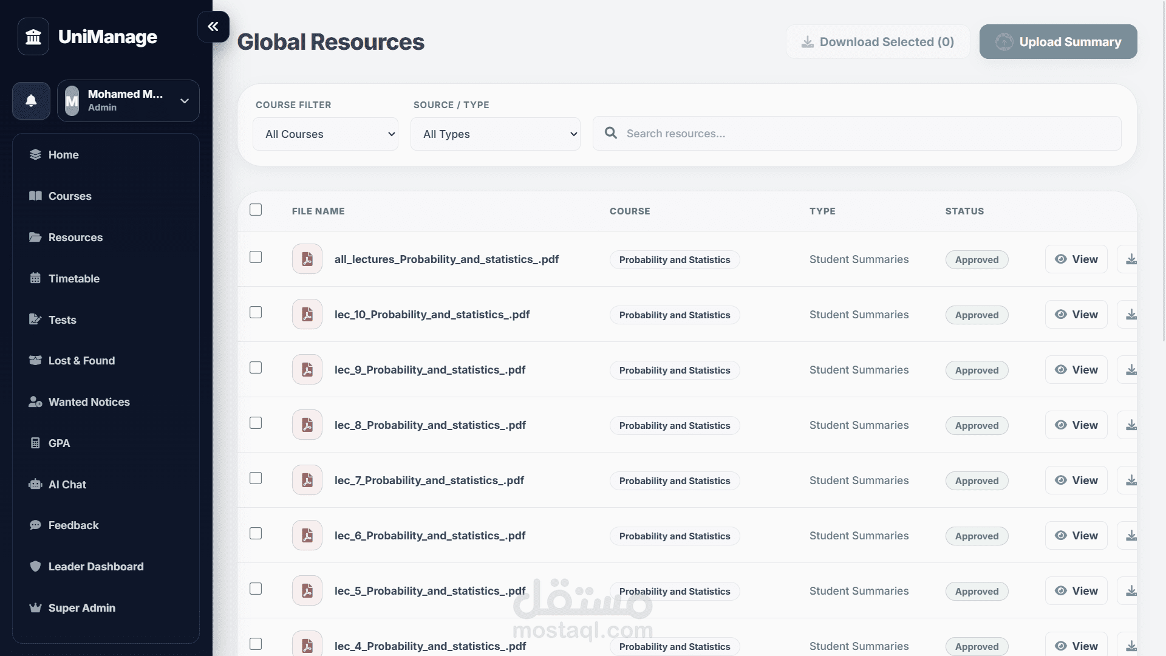The height and width of the screenshot is (656, 1166).
Task: Click the notification bell icon
Action: coord(31,101)
